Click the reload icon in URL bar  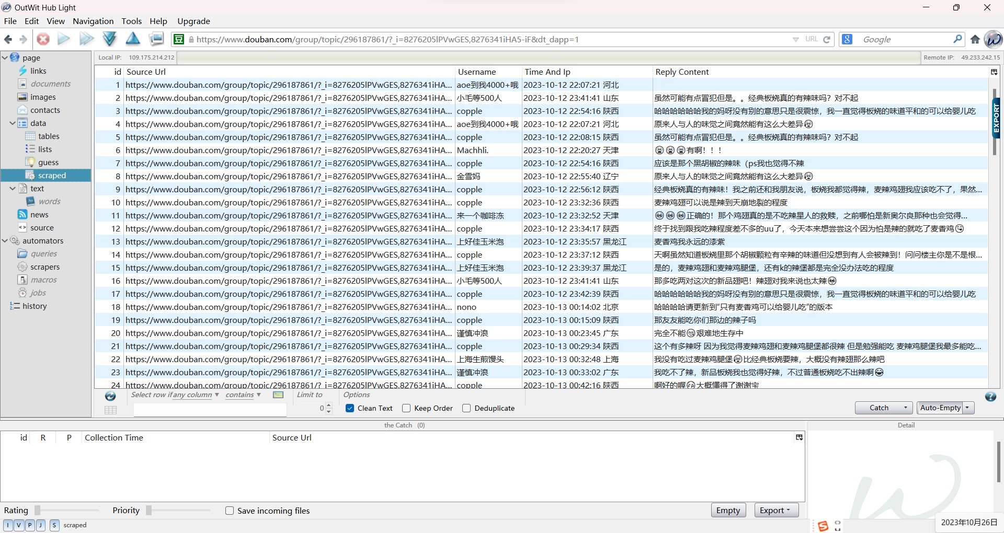(x=827, y=40)
